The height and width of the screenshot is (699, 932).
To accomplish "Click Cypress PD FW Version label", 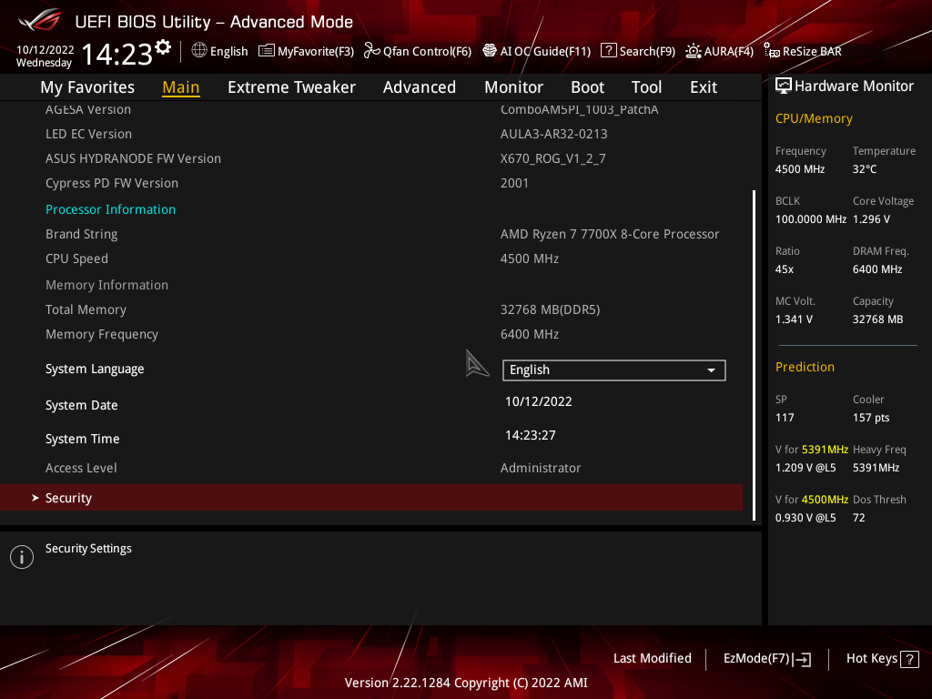I will coord(112,183).
